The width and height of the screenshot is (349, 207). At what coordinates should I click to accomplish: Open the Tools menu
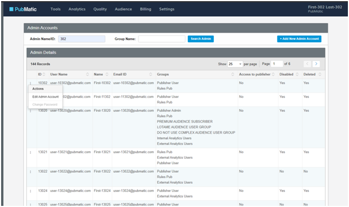[56, 9]
